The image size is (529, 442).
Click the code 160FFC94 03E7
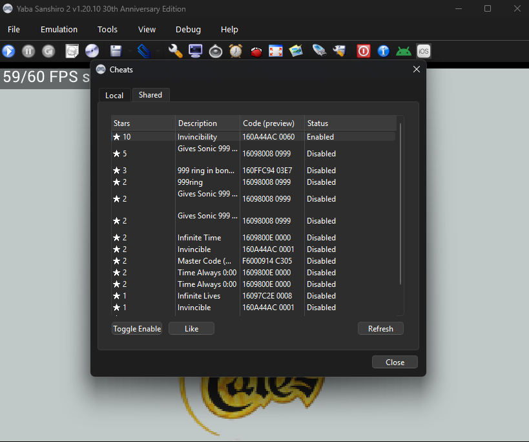[267, 171]
